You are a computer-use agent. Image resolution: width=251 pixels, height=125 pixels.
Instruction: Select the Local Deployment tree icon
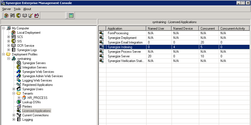click(x=14, y=33)
